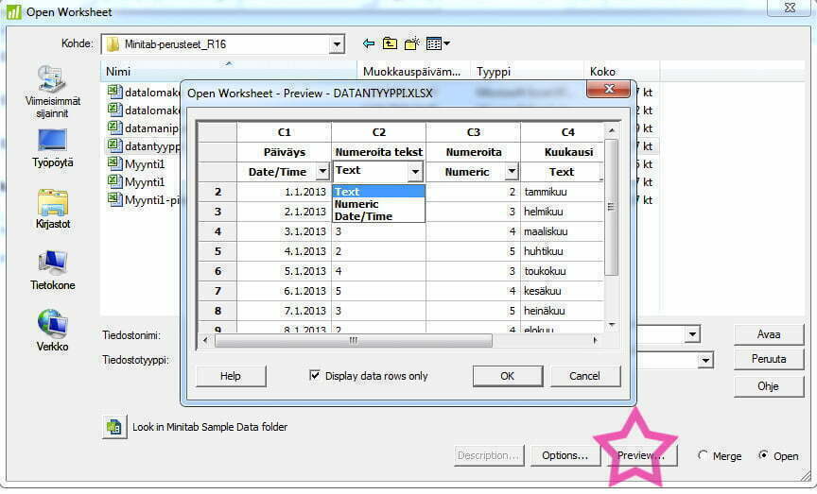Screen dimensions: 817x494
Task: Click the kesäkuu cell
Action: (x=563, y=291)
